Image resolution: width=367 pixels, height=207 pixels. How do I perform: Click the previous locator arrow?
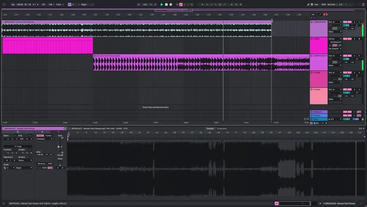312,18
